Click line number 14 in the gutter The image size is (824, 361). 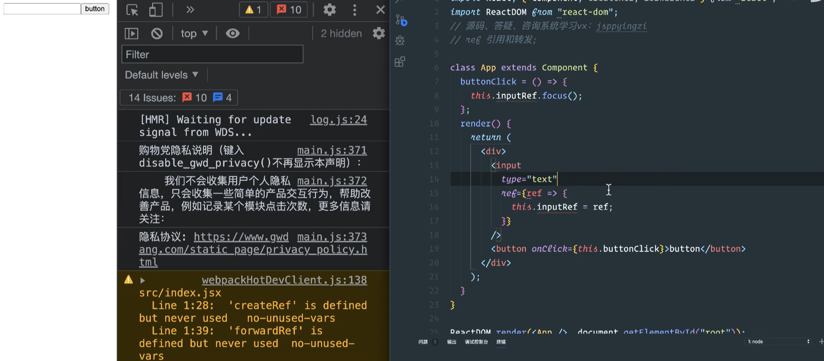tap(434, 179)
